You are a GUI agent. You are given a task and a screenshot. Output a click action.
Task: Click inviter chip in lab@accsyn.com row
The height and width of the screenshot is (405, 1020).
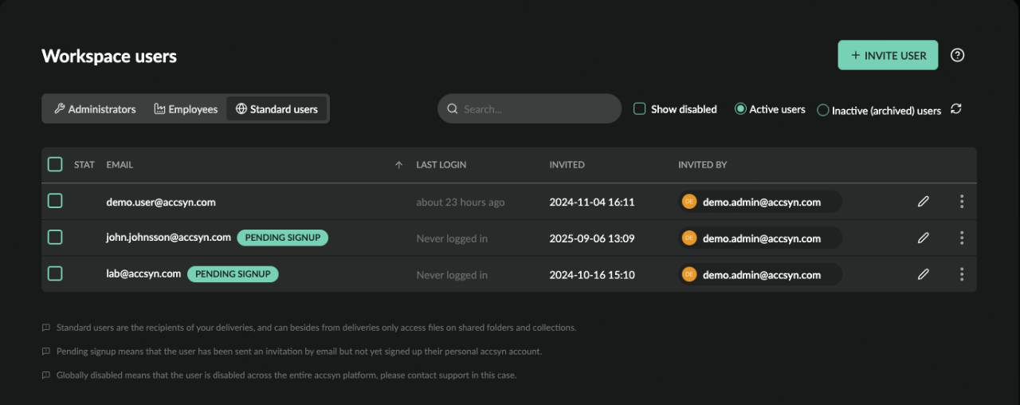tap(760, 274)
